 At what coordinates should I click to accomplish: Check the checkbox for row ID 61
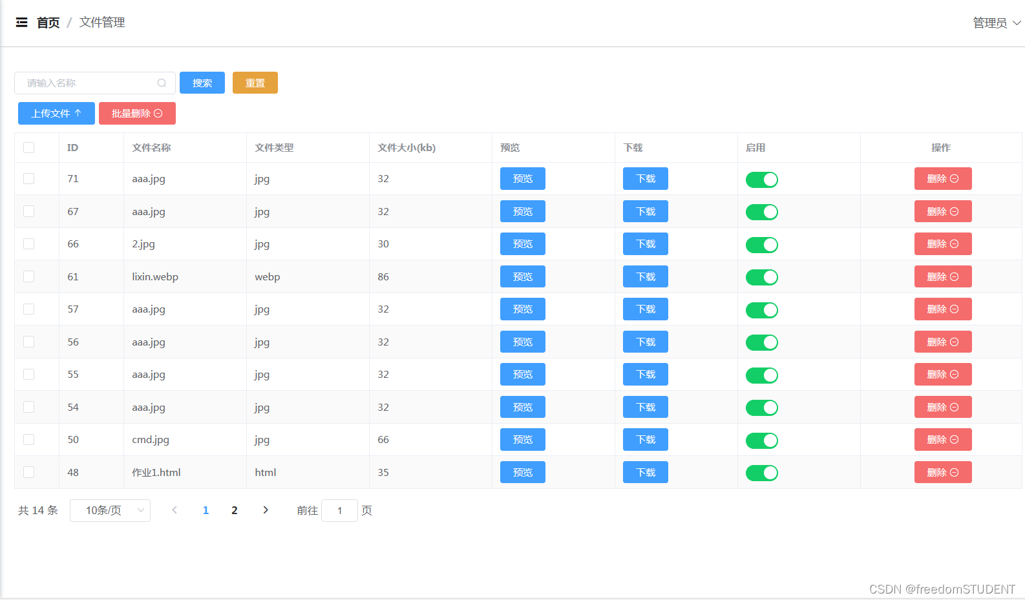tap(28, 276)
